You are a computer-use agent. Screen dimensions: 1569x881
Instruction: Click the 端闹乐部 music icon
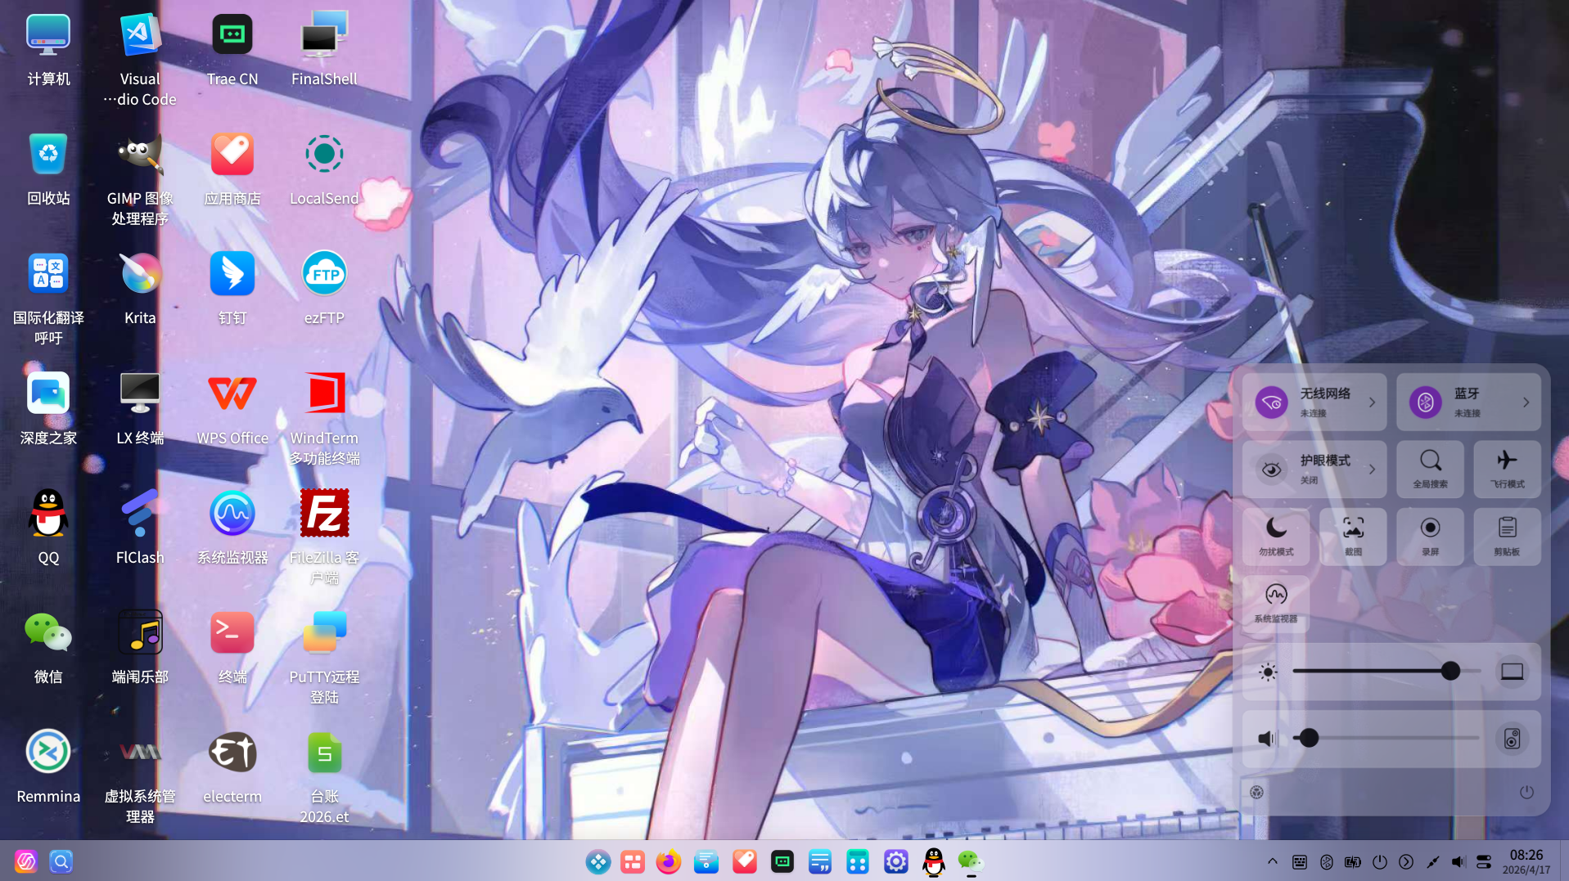pyautogui.click(x=140, y=632)
